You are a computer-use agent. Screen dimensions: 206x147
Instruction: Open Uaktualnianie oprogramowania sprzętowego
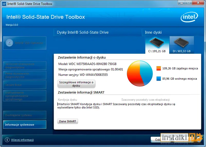point(25,96)
